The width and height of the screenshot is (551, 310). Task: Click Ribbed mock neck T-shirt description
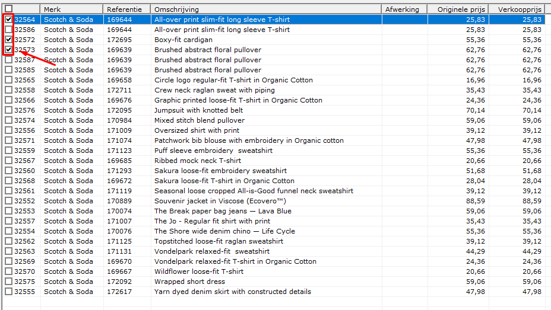(198, 161)
